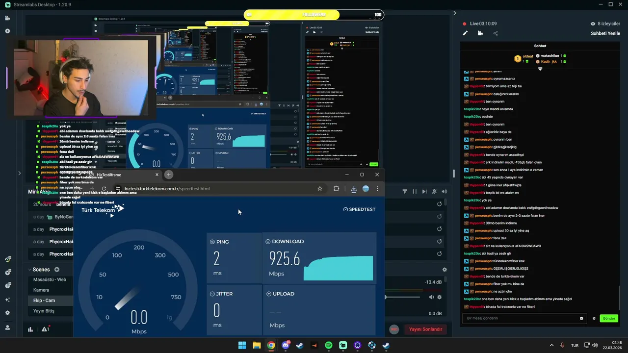Open a new browser tab
Screen dimensions: 628x353
168,175
